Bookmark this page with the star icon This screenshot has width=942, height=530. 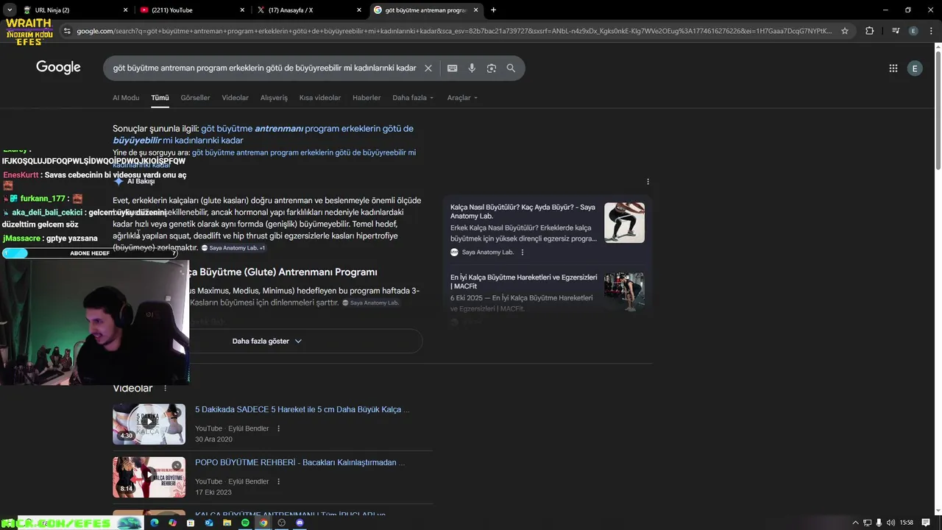[845, 31]
